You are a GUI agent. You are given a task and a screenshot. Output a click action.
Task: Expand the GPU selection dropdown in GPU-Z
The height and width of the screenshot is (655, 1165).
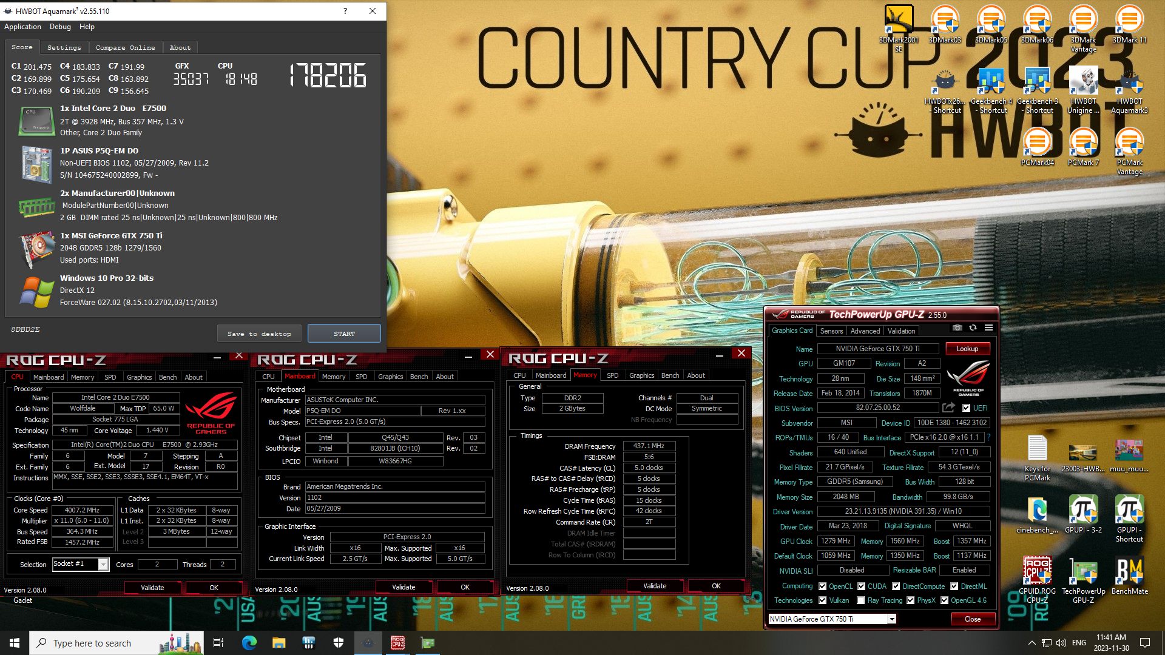pos(891,619)
